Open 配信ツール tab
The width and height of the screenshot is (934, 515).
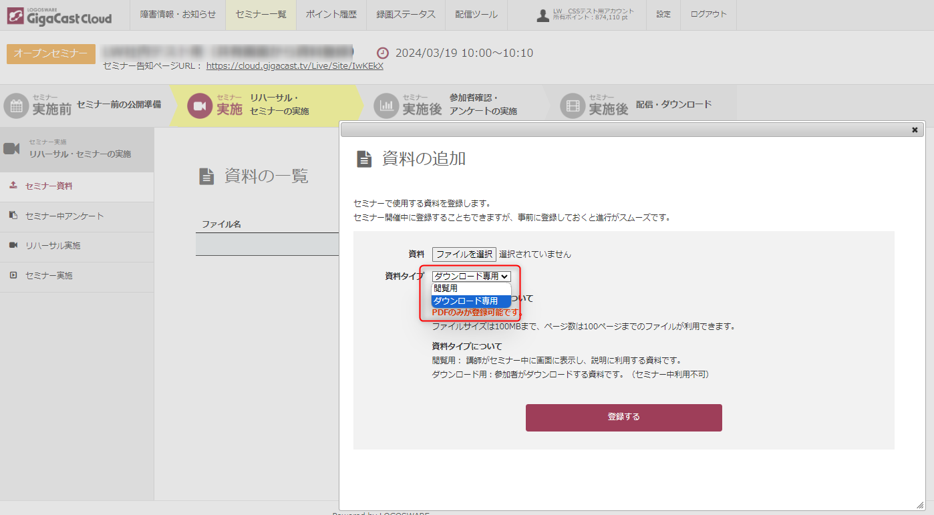476,15
